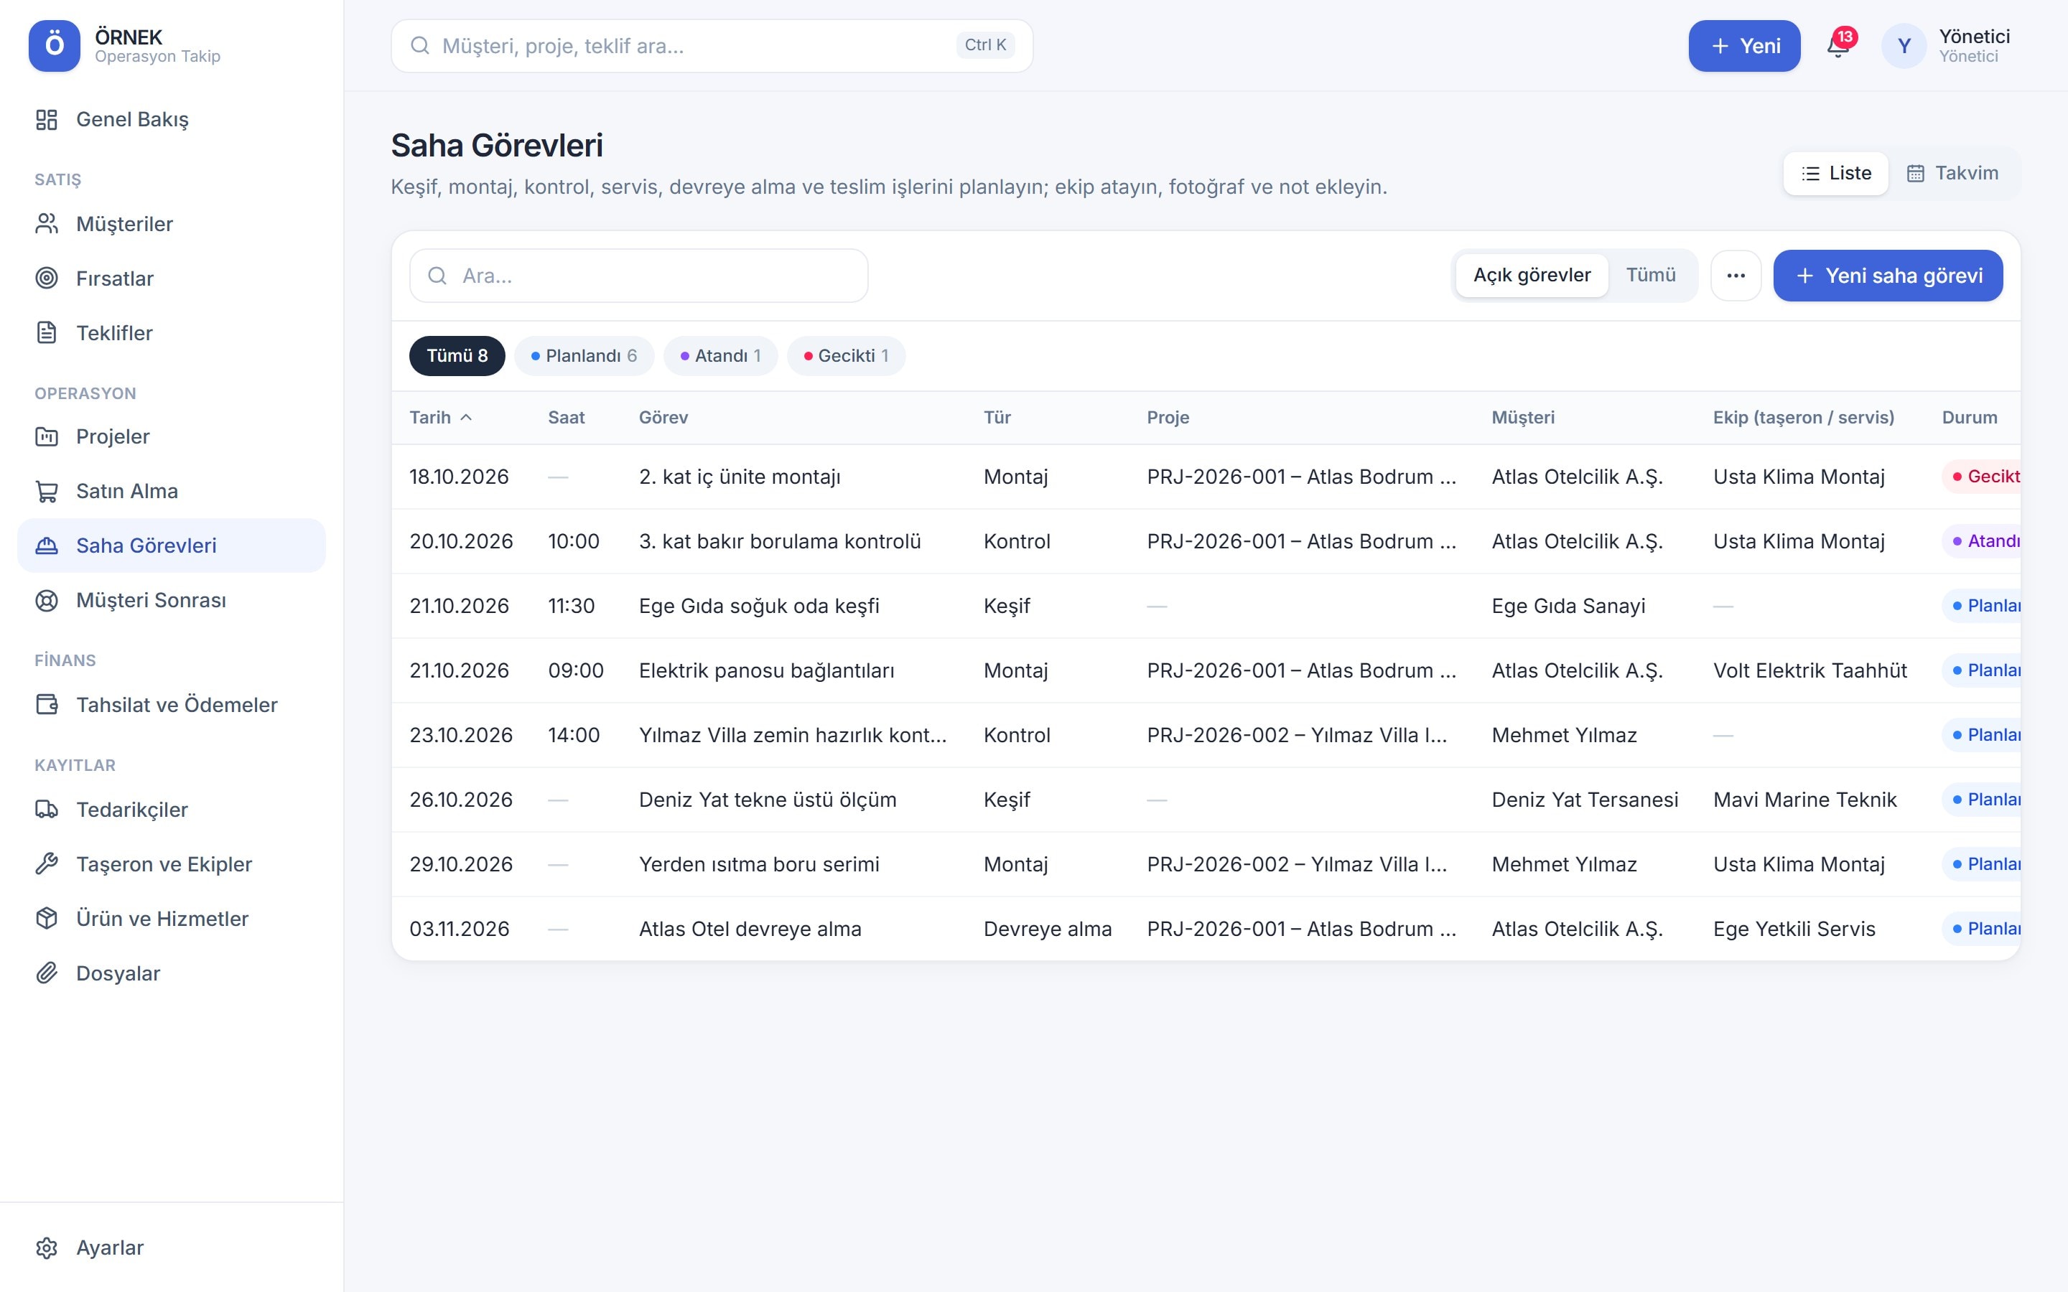The image size is (2068, 1292).
Task: Click the Görev column header
Action: pyautogui.click(x=663, y=418)
